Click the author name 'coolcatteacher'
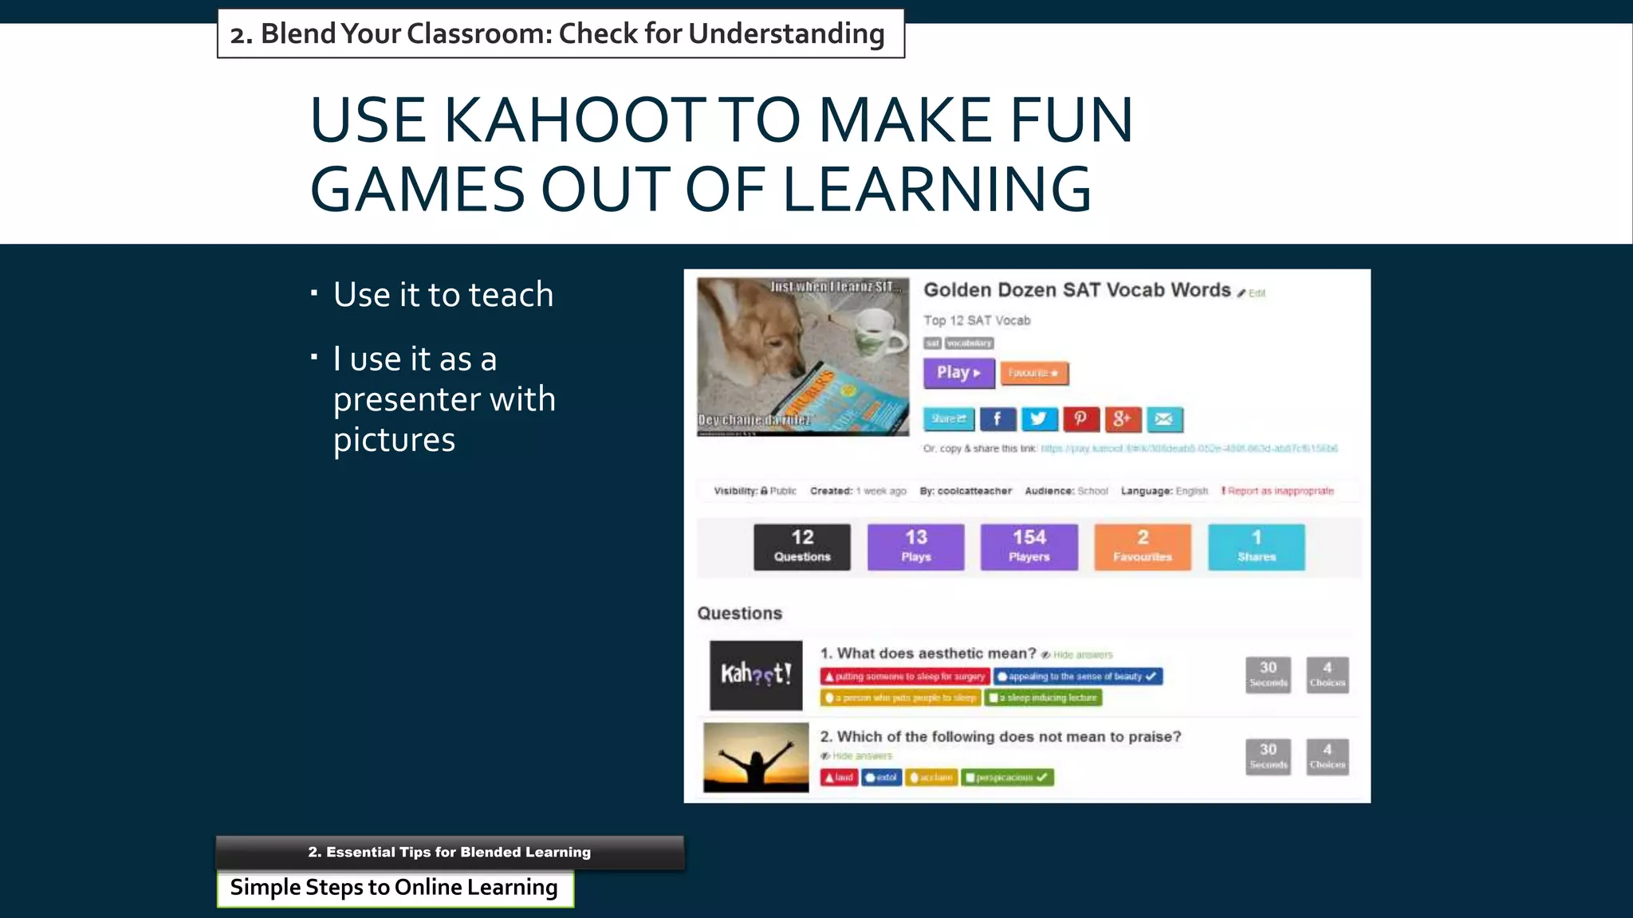This screenshot has height=918, width=1633. 974,491
